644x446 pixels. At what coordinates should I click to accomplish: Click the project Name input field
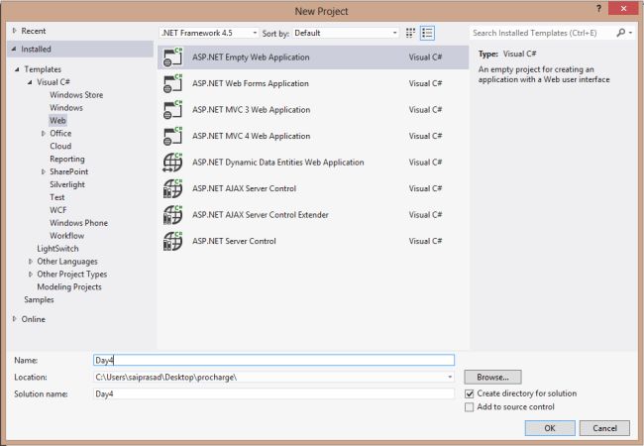tap(273, 360)
